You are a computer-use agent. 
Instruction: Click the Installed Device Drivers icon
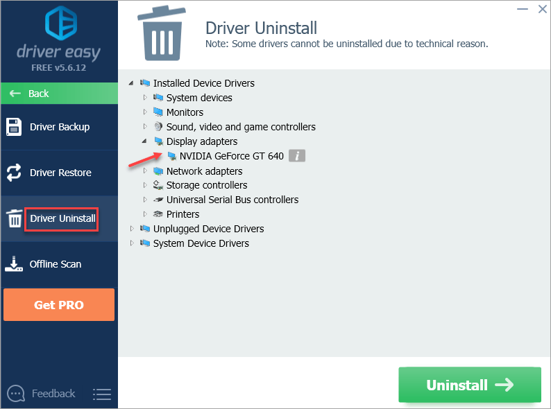(145, 83)
